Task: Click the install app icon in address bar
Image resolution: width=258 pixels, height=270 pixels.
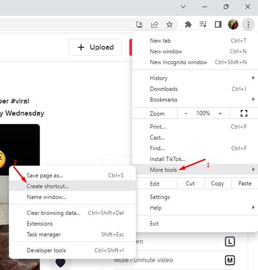Action: (x=140, y=24)
